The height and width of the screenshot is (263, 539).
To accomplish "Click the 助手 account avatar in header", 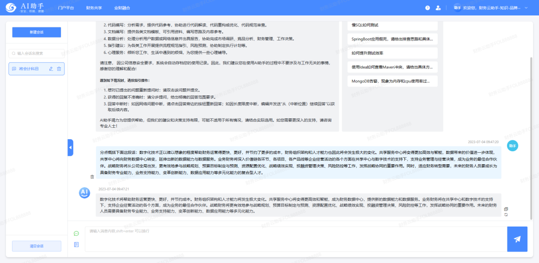I will (457, 7).
